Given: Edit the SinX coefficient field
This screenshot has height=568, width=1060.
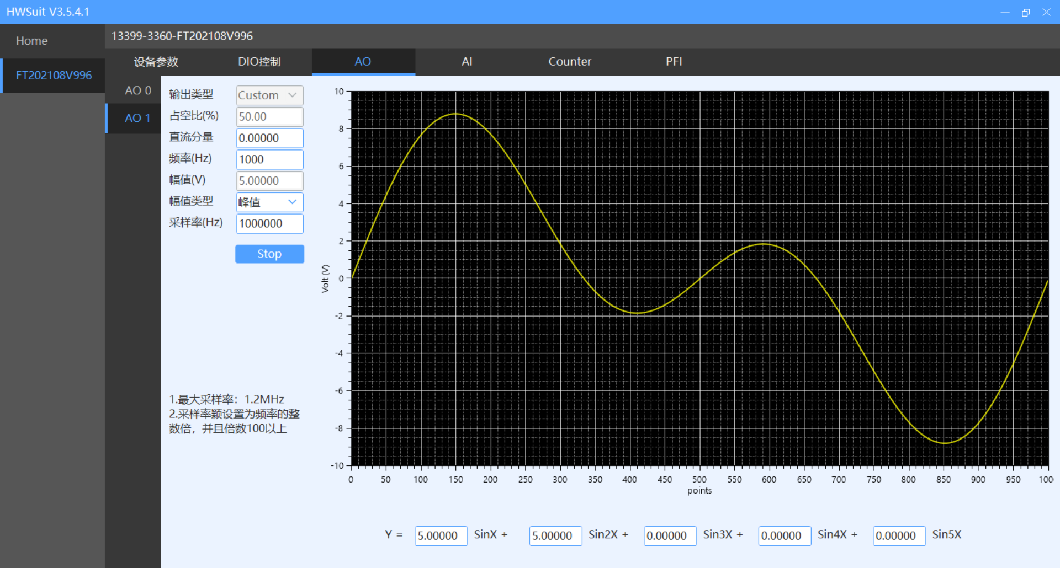Looking at the screenshot, I should coord(441,535).
